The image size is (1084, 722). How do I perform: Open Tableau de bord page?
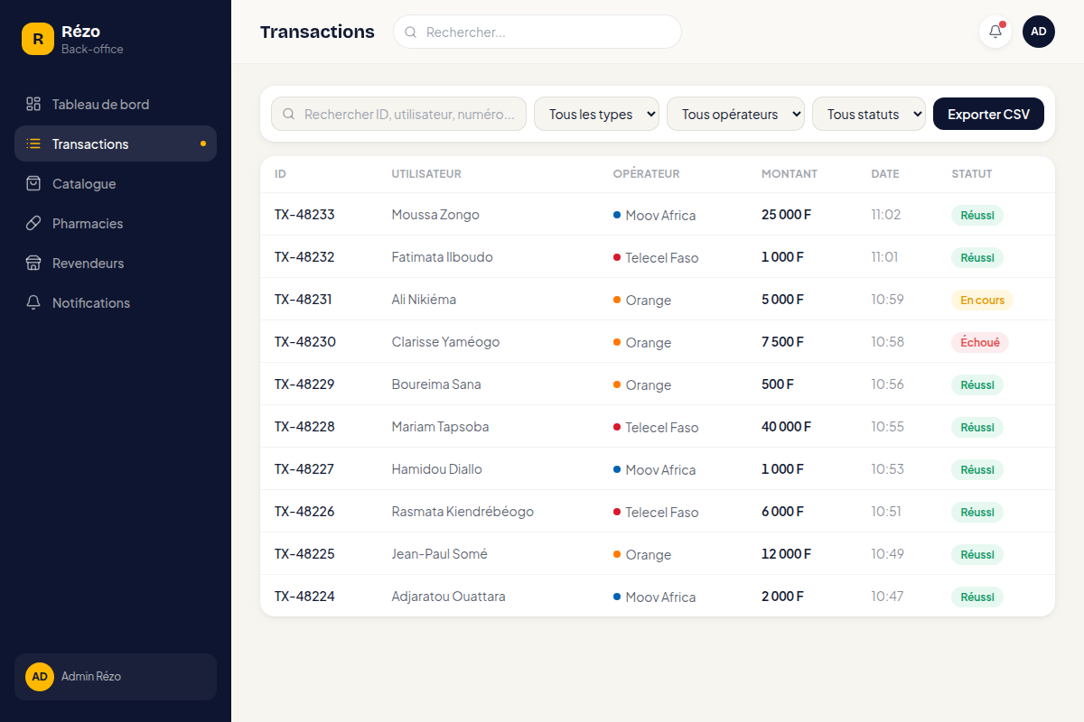pyautogui.click(x=116, y=104)
